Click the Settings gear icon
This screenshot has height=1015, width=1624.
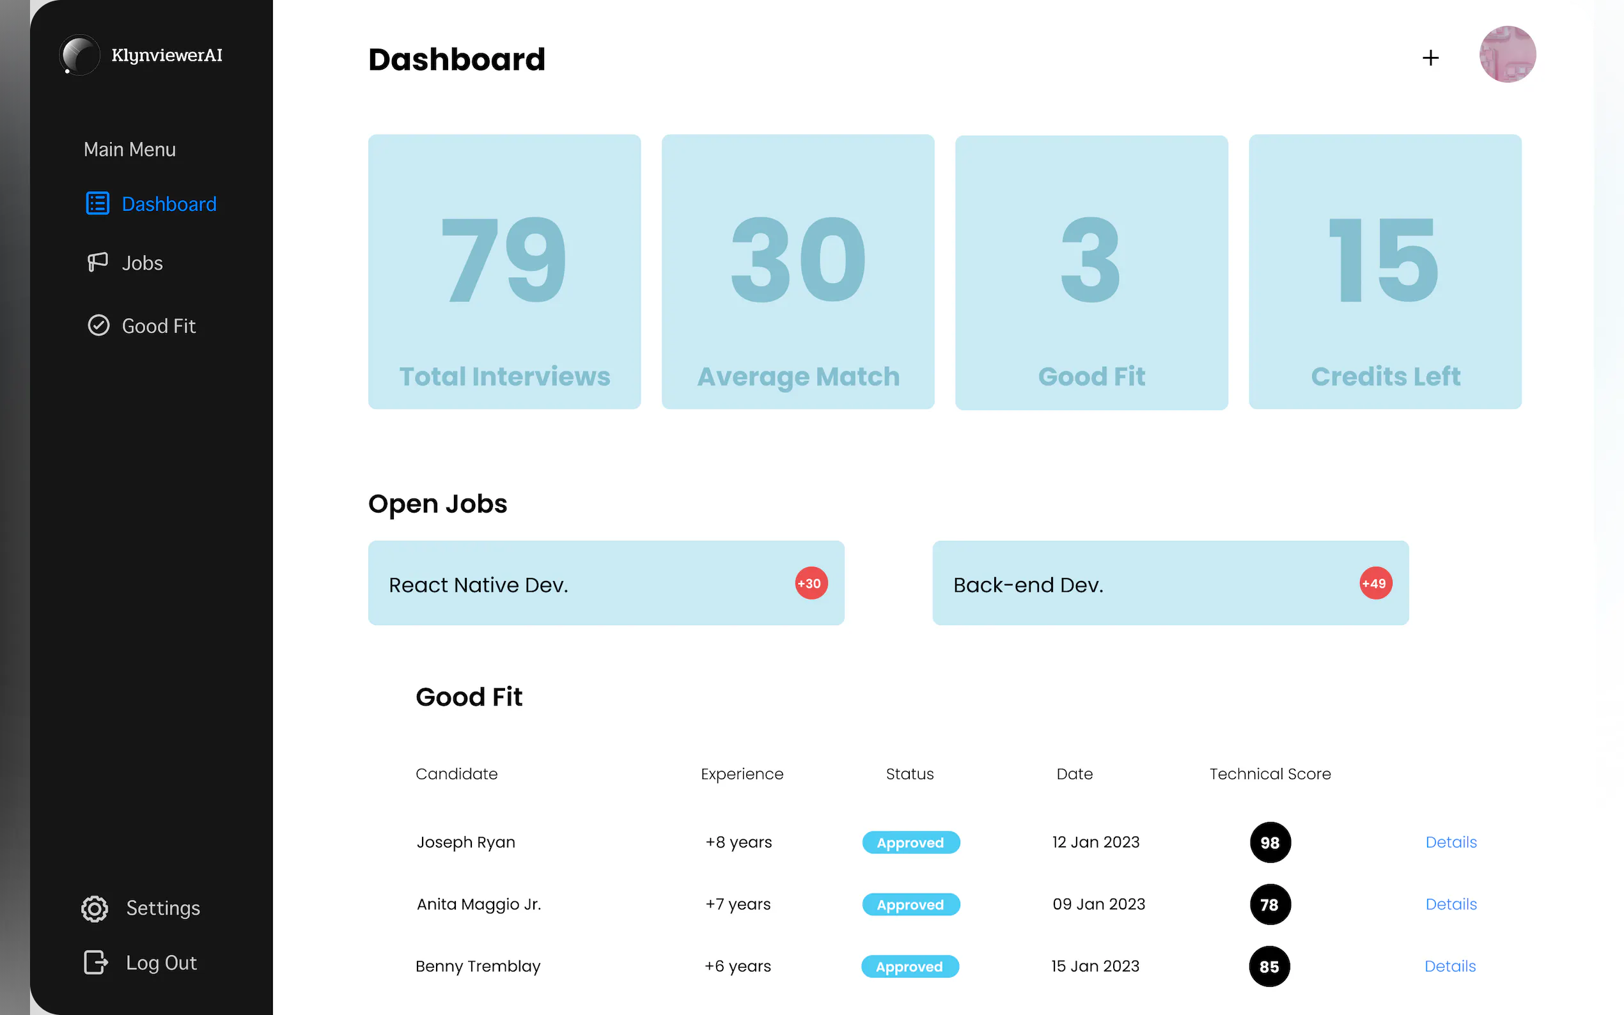pyautogui.click(x=95, y=908)
